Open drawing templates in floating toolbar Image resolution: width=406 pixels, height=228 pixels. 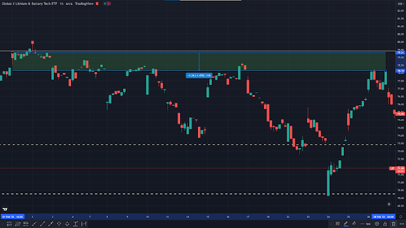pyautogui.click(x=337, y=224)
